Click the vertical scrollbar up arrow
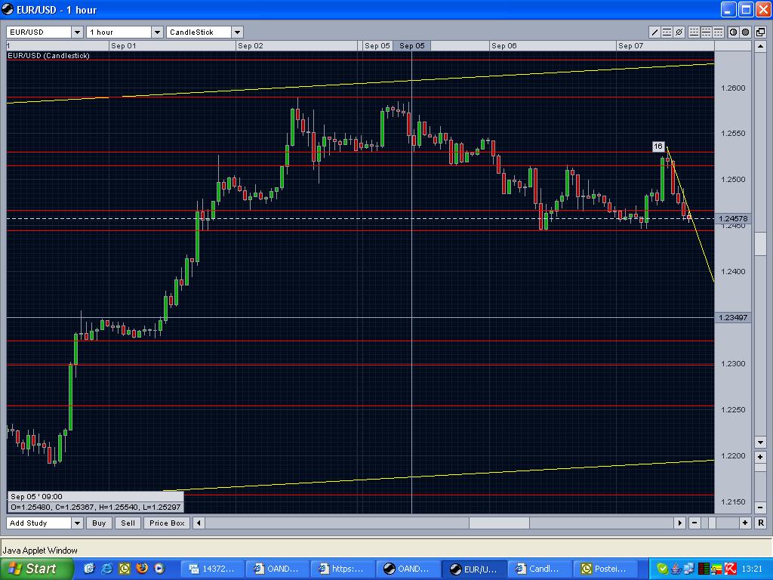773x580 pixels. (x=760, y=46)
